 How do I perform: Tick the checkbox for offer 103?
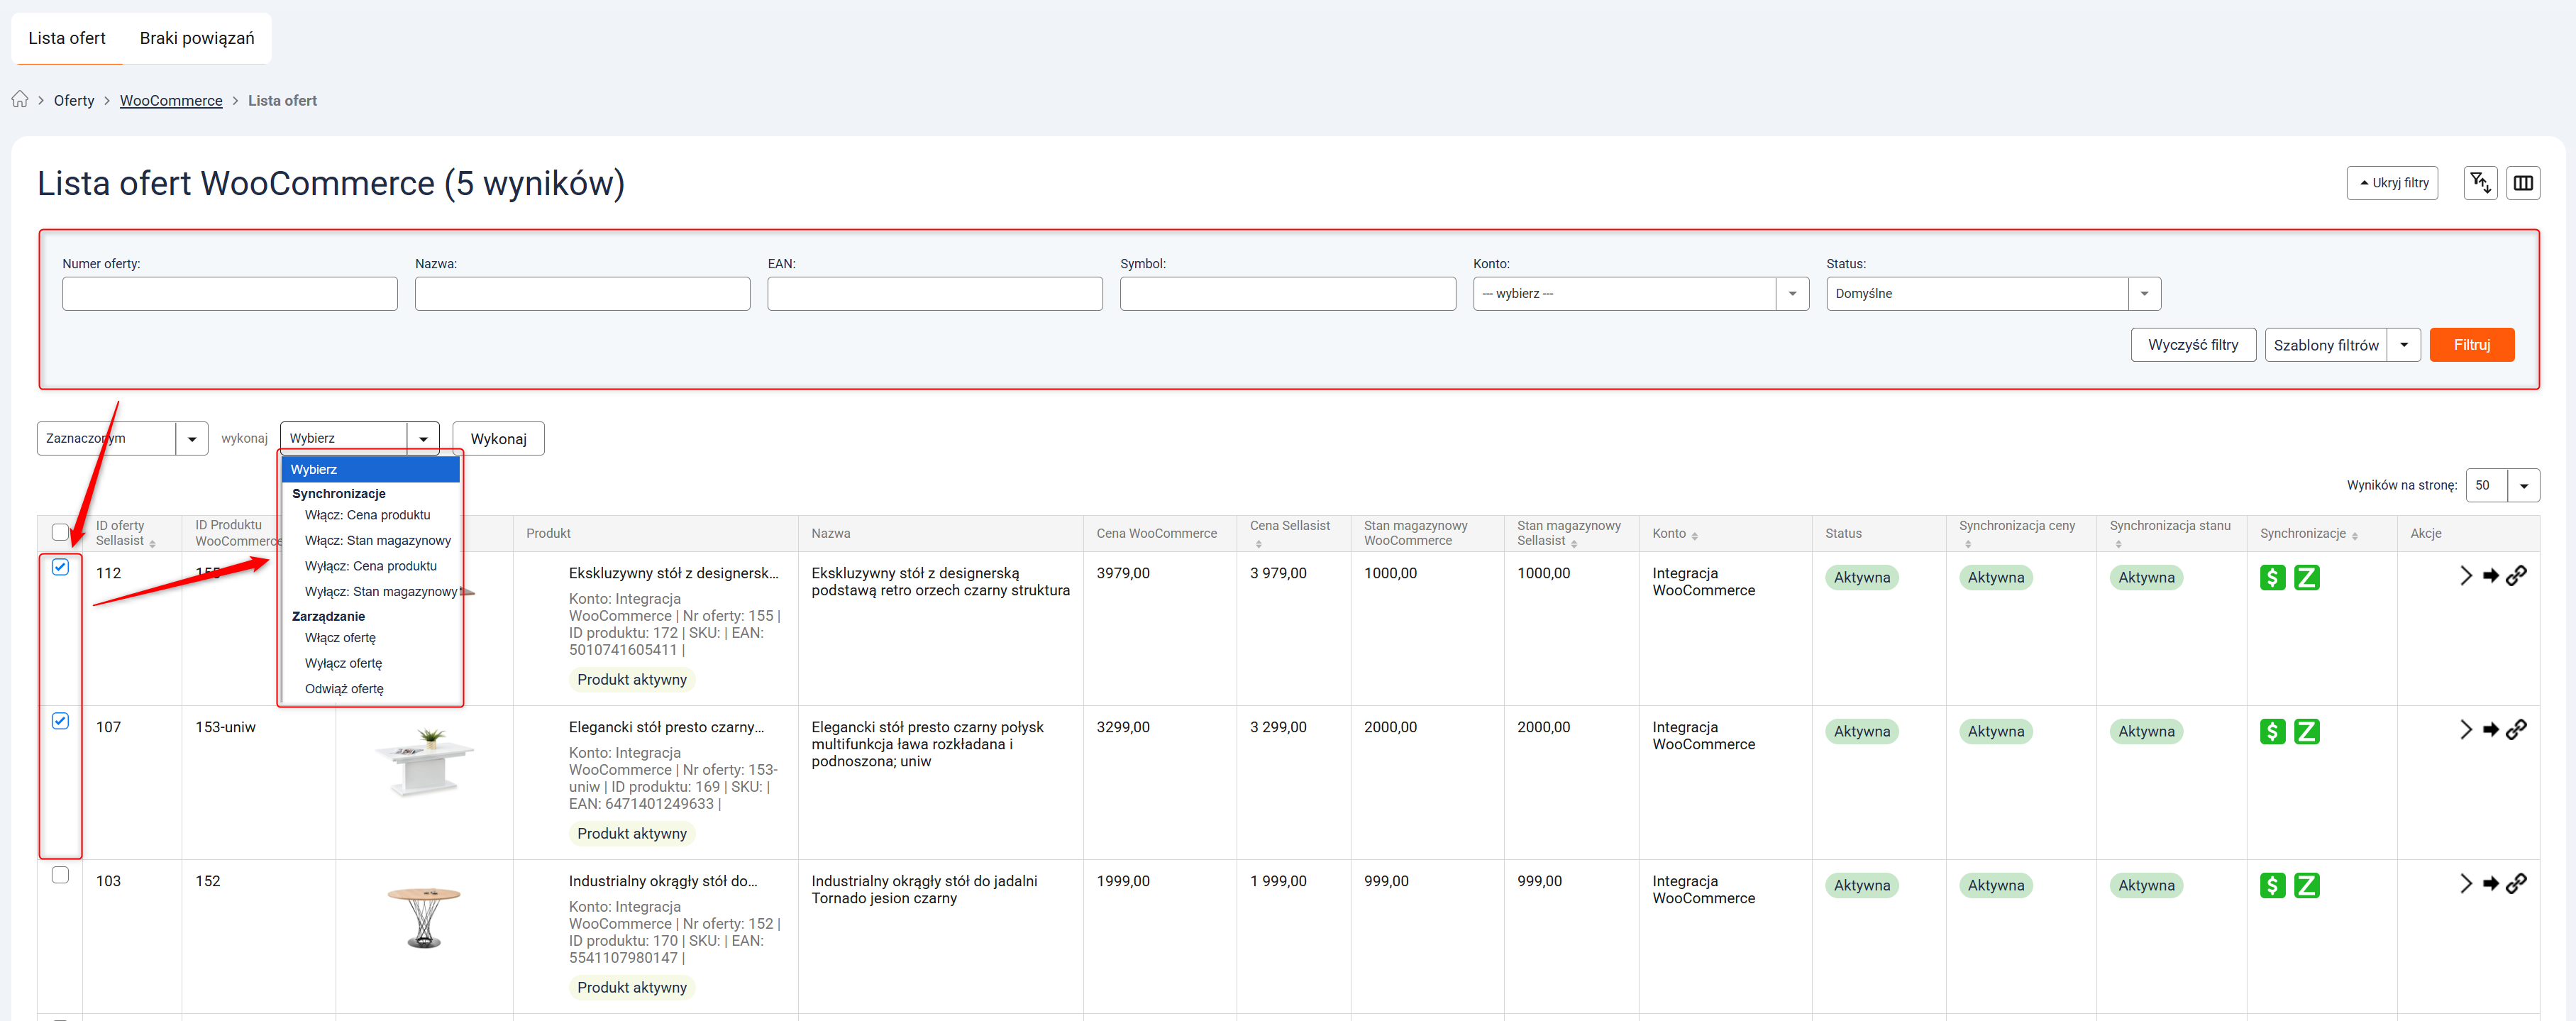click(60, 875)
